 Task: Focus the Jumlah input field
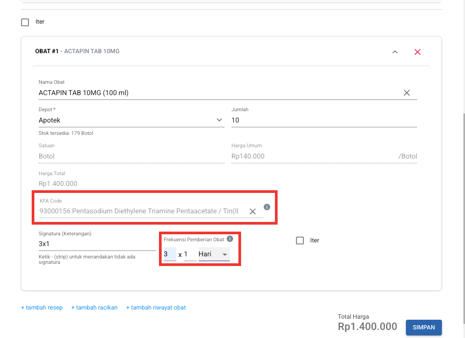pos(324,120)
